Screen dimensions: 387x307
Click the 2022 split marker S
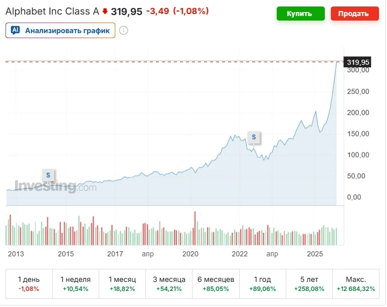pyautogui.click(x=254, y=136)
